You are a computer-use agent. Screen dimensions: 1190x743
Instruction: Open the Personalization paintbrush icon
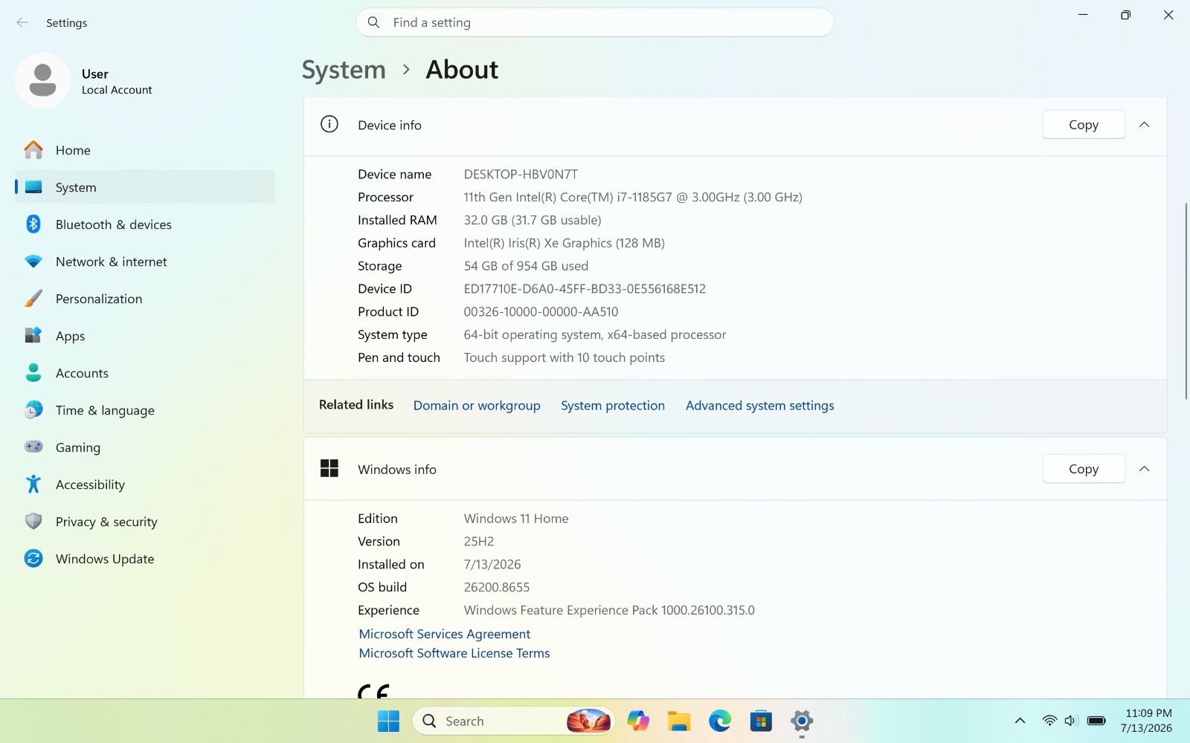[x=33, y=299]
